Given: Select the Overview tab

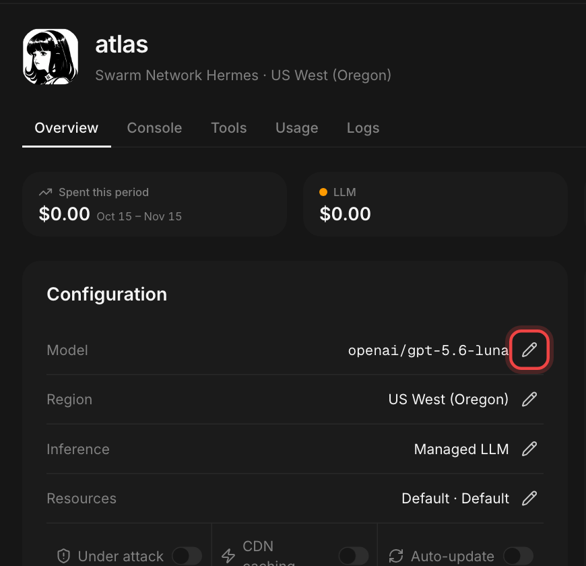Looking at the screenshot, I should tap(67, 128).
